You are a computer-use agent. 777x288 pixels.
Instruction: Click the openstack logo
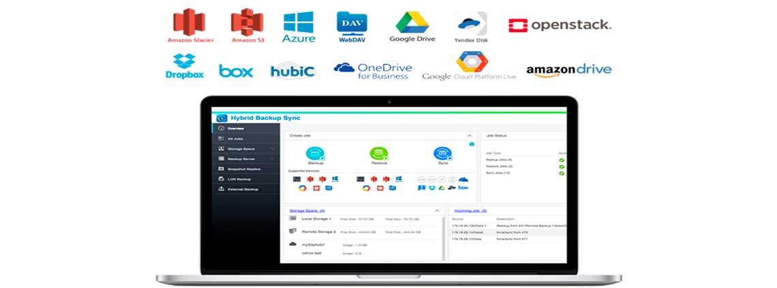(560, 25)
